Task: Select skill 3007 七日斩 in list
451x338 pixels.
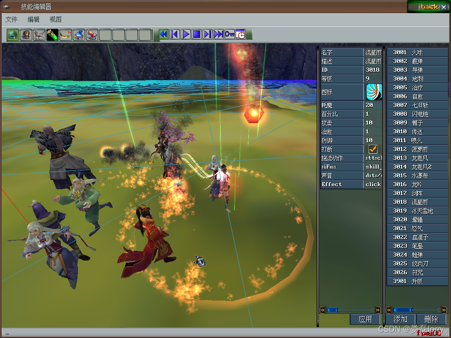Action: 418,105
